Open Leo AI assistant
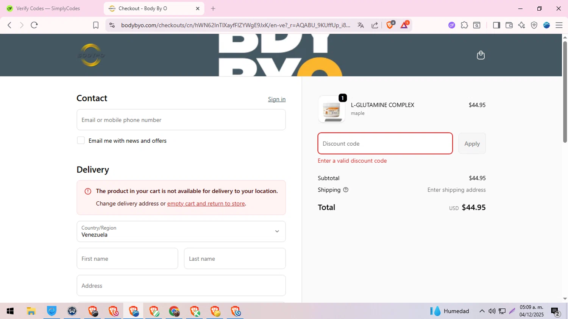 [521, 25]
